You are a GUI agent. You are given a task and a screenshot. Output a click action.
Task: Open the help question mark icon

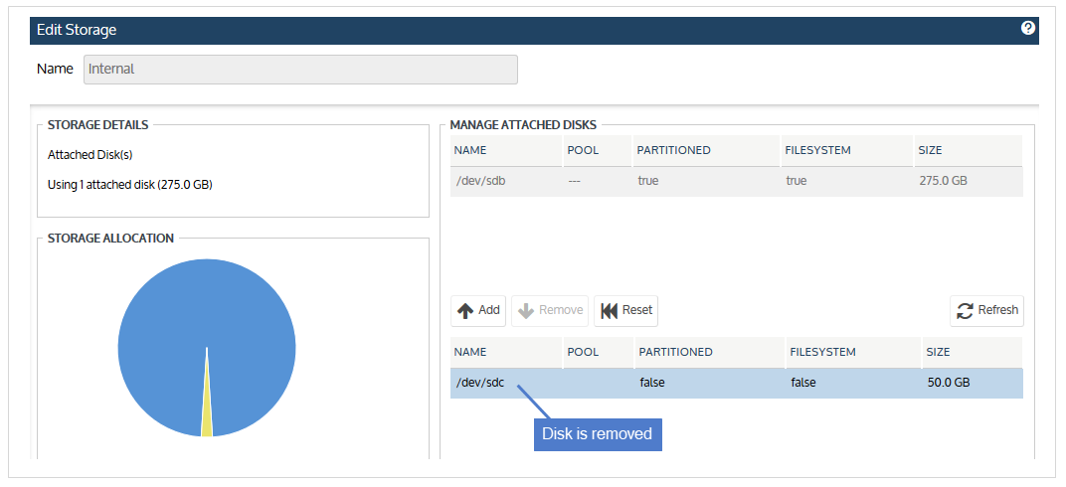pyautogui.click(x=1028, y=28)
